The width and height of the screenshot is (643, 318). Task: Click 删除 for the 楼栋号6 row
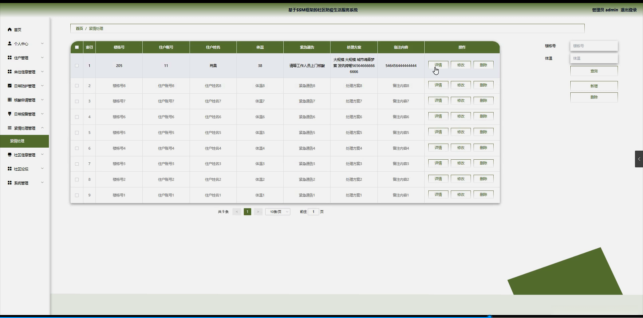pyautogui.click(x=484, y=116)
